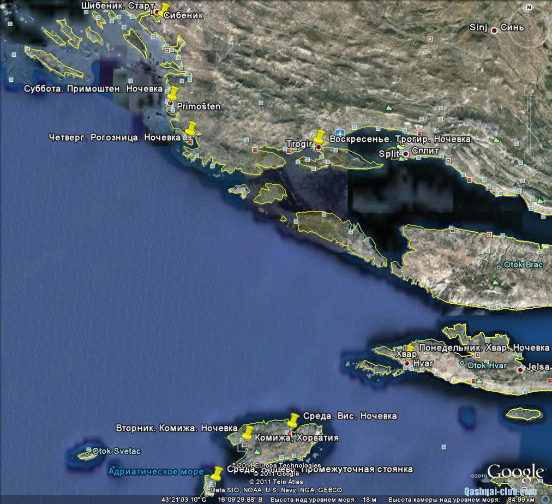
Task: Select the Комижа overnight yellow pushpin
Action: (248, 433)
